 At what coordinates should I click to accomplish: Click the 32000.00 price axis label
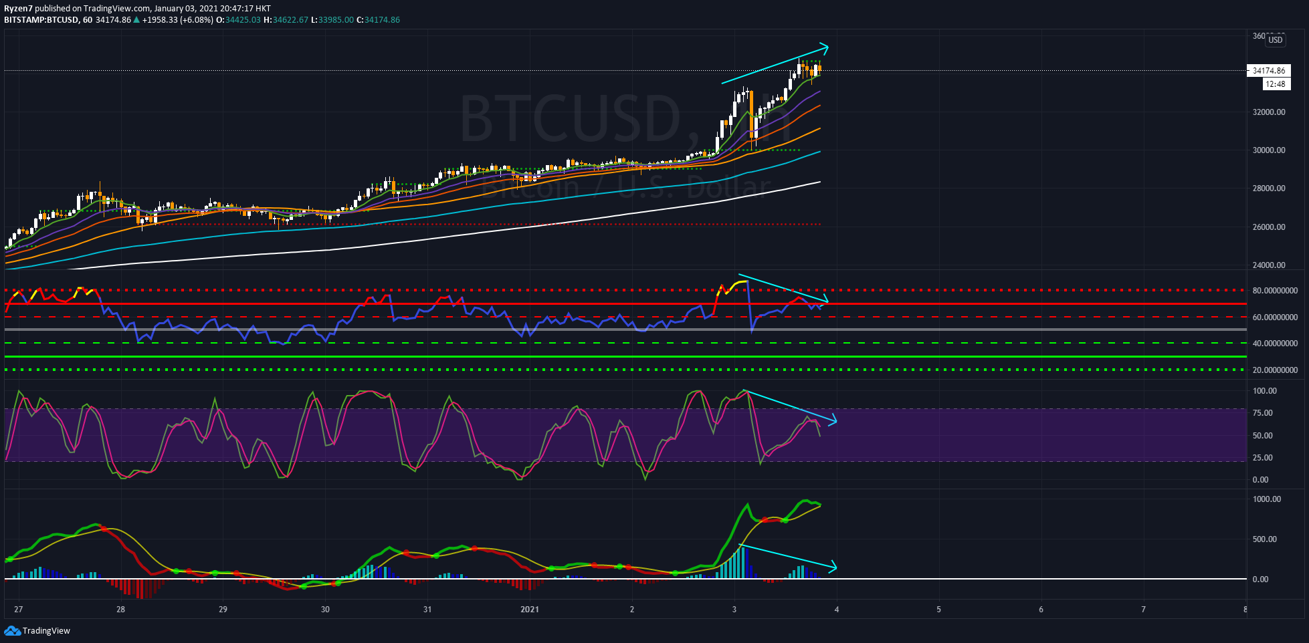[x=1269, y=112]
